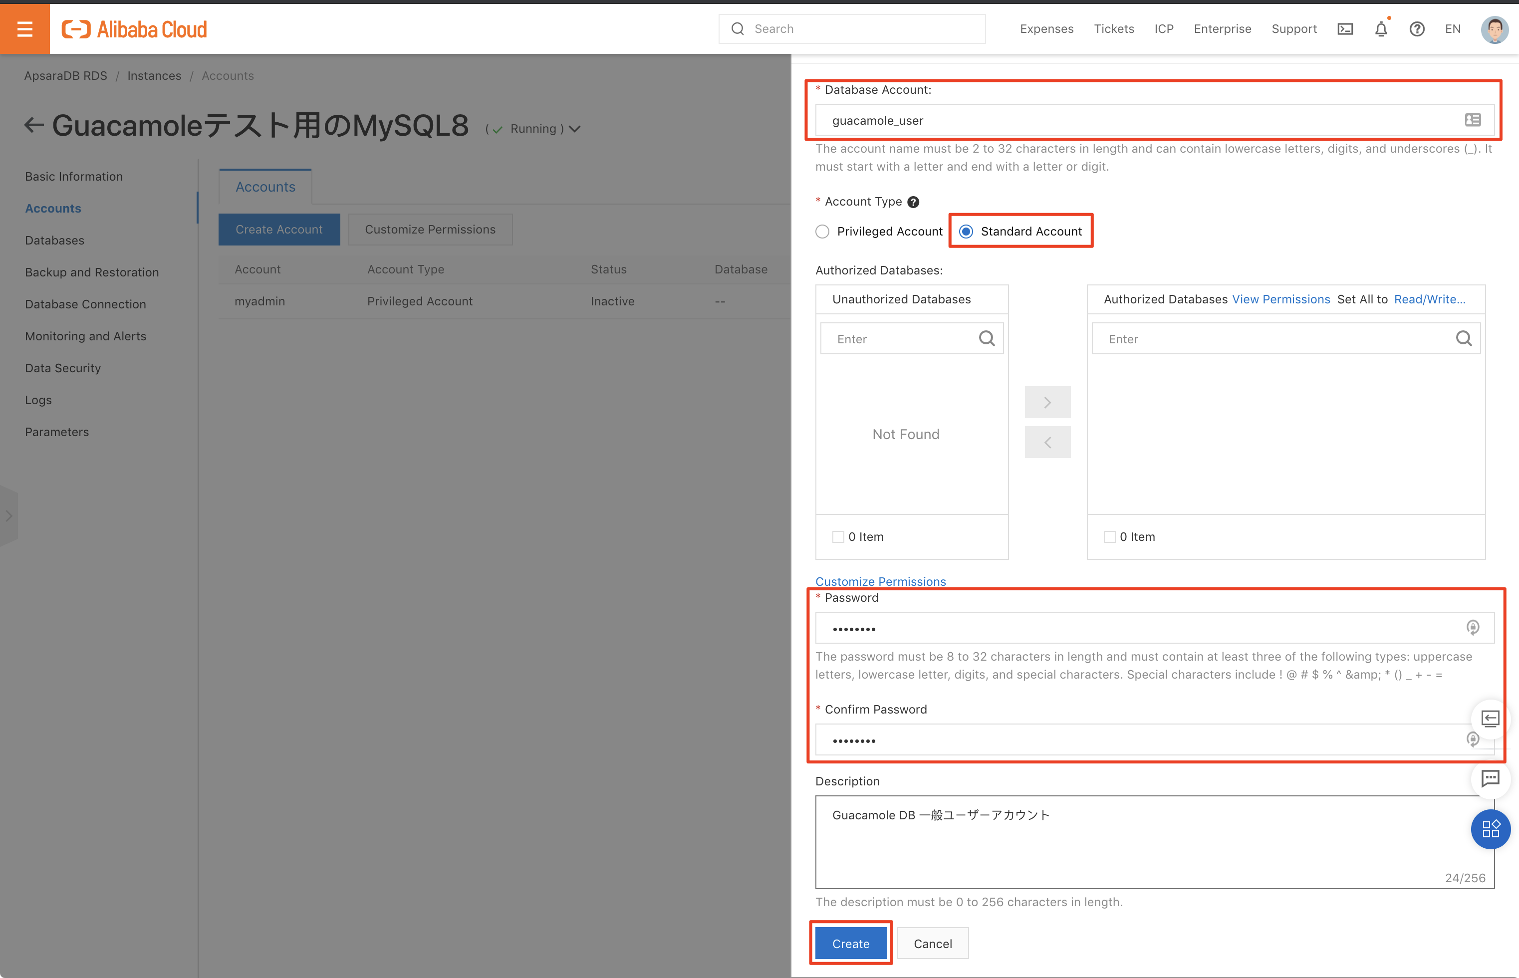The width and height of the screenshot is (1519, 978).
Task: Open Backup and Restoration in sidebar
Action: click(92, 272)
